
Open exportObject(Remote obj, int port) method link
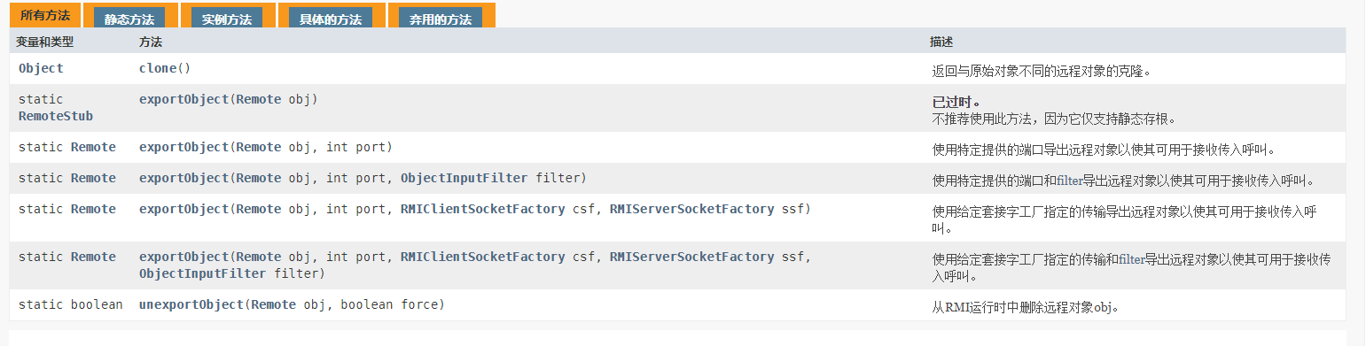coord(183,147)
